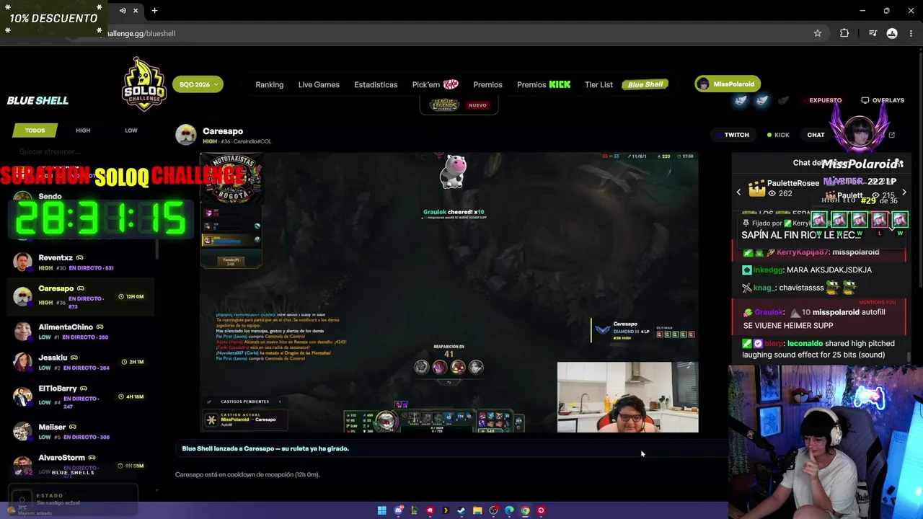Launch League of Legends from taskbar
This screenshot has width=923, height=519.
(414, 510)
